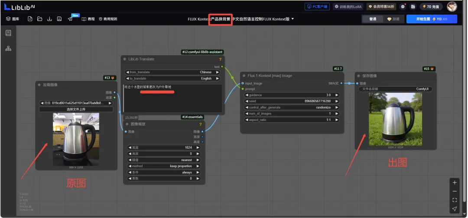Image resolution: width=468 pixels, height=218 pixels.
Task: Click the locate arrow icon bottom right
Action: (x=454, y=209)
